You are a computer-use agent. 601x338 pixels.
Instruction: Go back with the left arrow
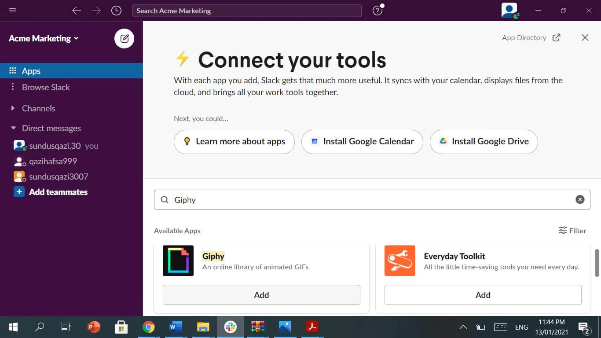point(77,11)
